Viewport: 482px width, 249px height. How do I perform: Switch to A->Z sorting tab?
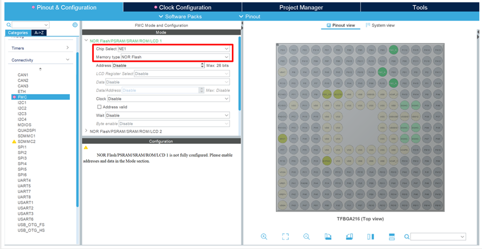[x=39, y=32]
